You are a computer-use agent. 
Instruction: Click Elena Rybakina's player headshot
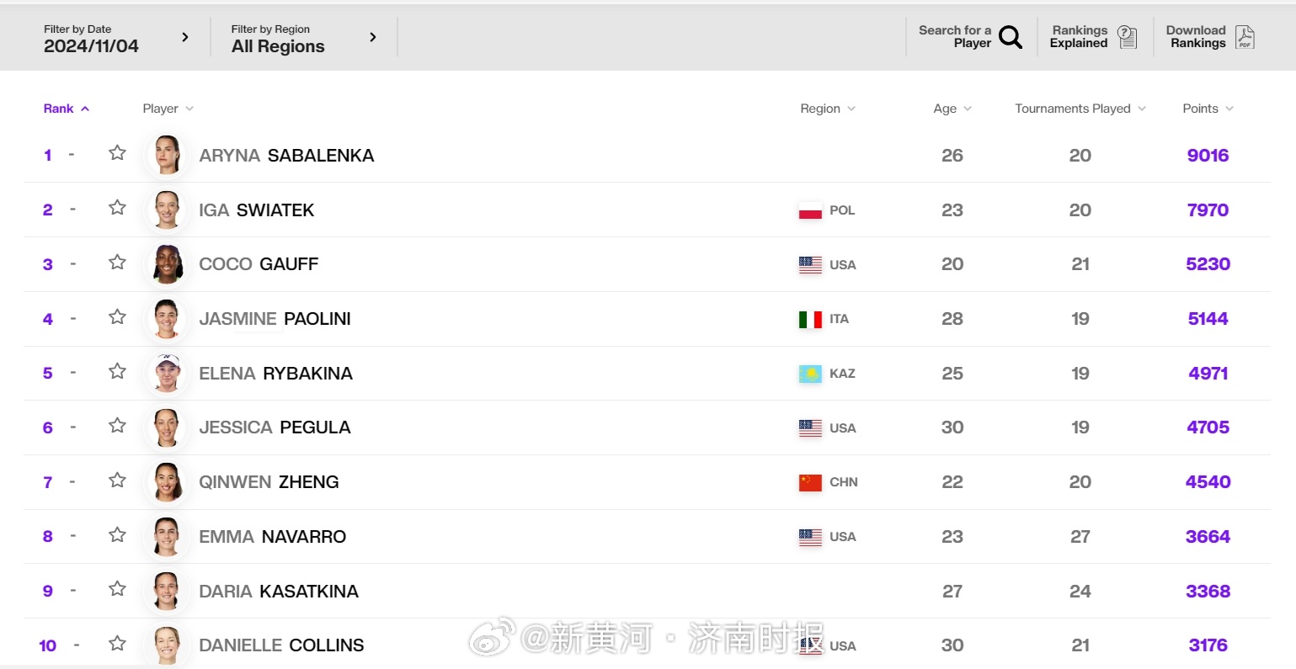pos(167,374)
